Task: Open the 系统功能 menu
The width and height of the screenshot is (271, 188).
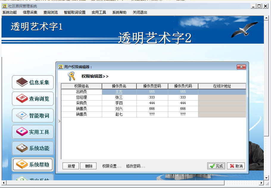Action: [x=10, y=12]
